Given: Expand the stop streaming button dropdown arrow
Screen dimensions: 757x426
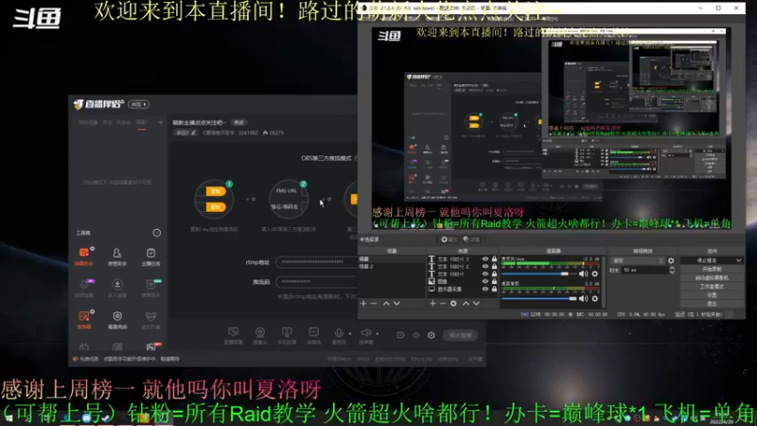Looking at the screenshot, I should click(738, 260).
